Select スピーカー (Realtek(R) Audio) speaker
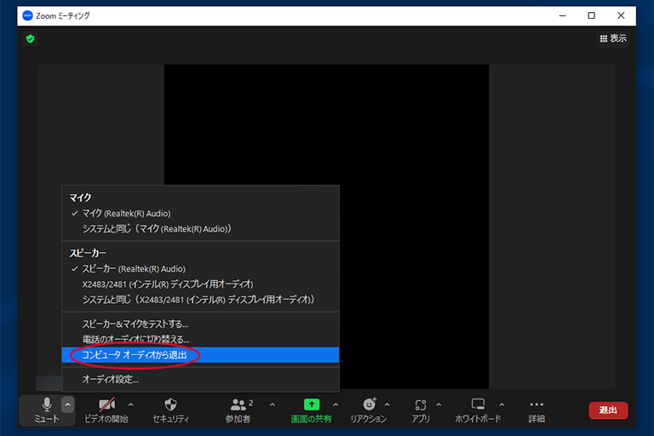Viewport: 654px width, 436px height. pos(200,269)
